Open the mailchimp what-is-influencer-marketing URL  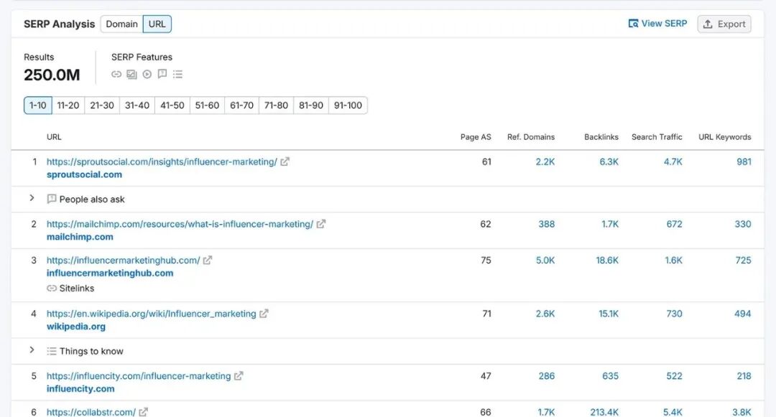pyautogui.click(x=180, y=224)
